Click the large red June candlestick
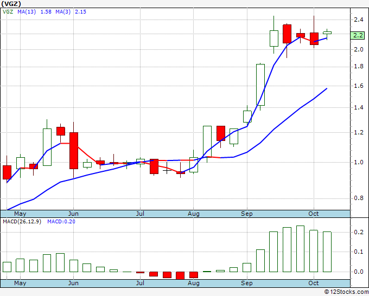This screenshot has height=296, width=369. point(74,151)
